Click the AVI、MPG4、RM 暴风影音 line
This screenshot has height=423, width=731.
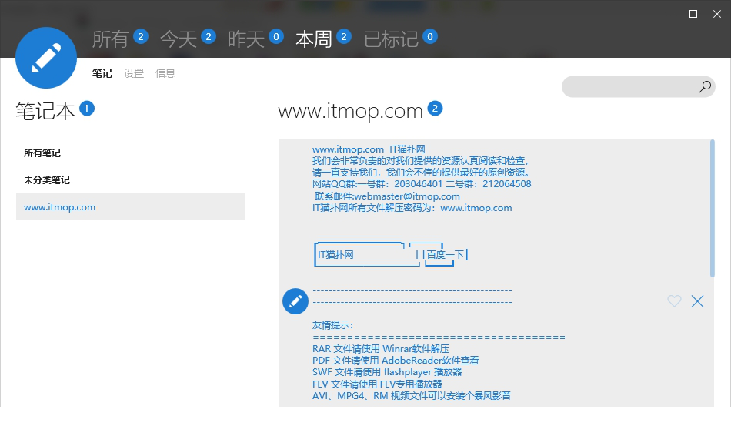pos(412,396)
